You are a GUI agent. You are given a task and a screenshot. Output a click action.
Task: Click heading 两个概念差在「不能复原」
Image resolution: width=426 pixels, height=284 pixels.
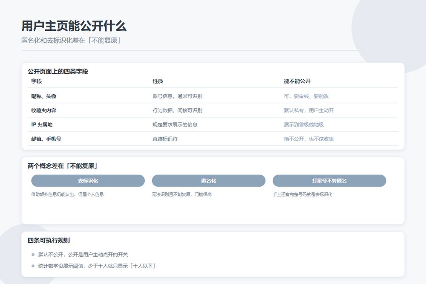63,166
